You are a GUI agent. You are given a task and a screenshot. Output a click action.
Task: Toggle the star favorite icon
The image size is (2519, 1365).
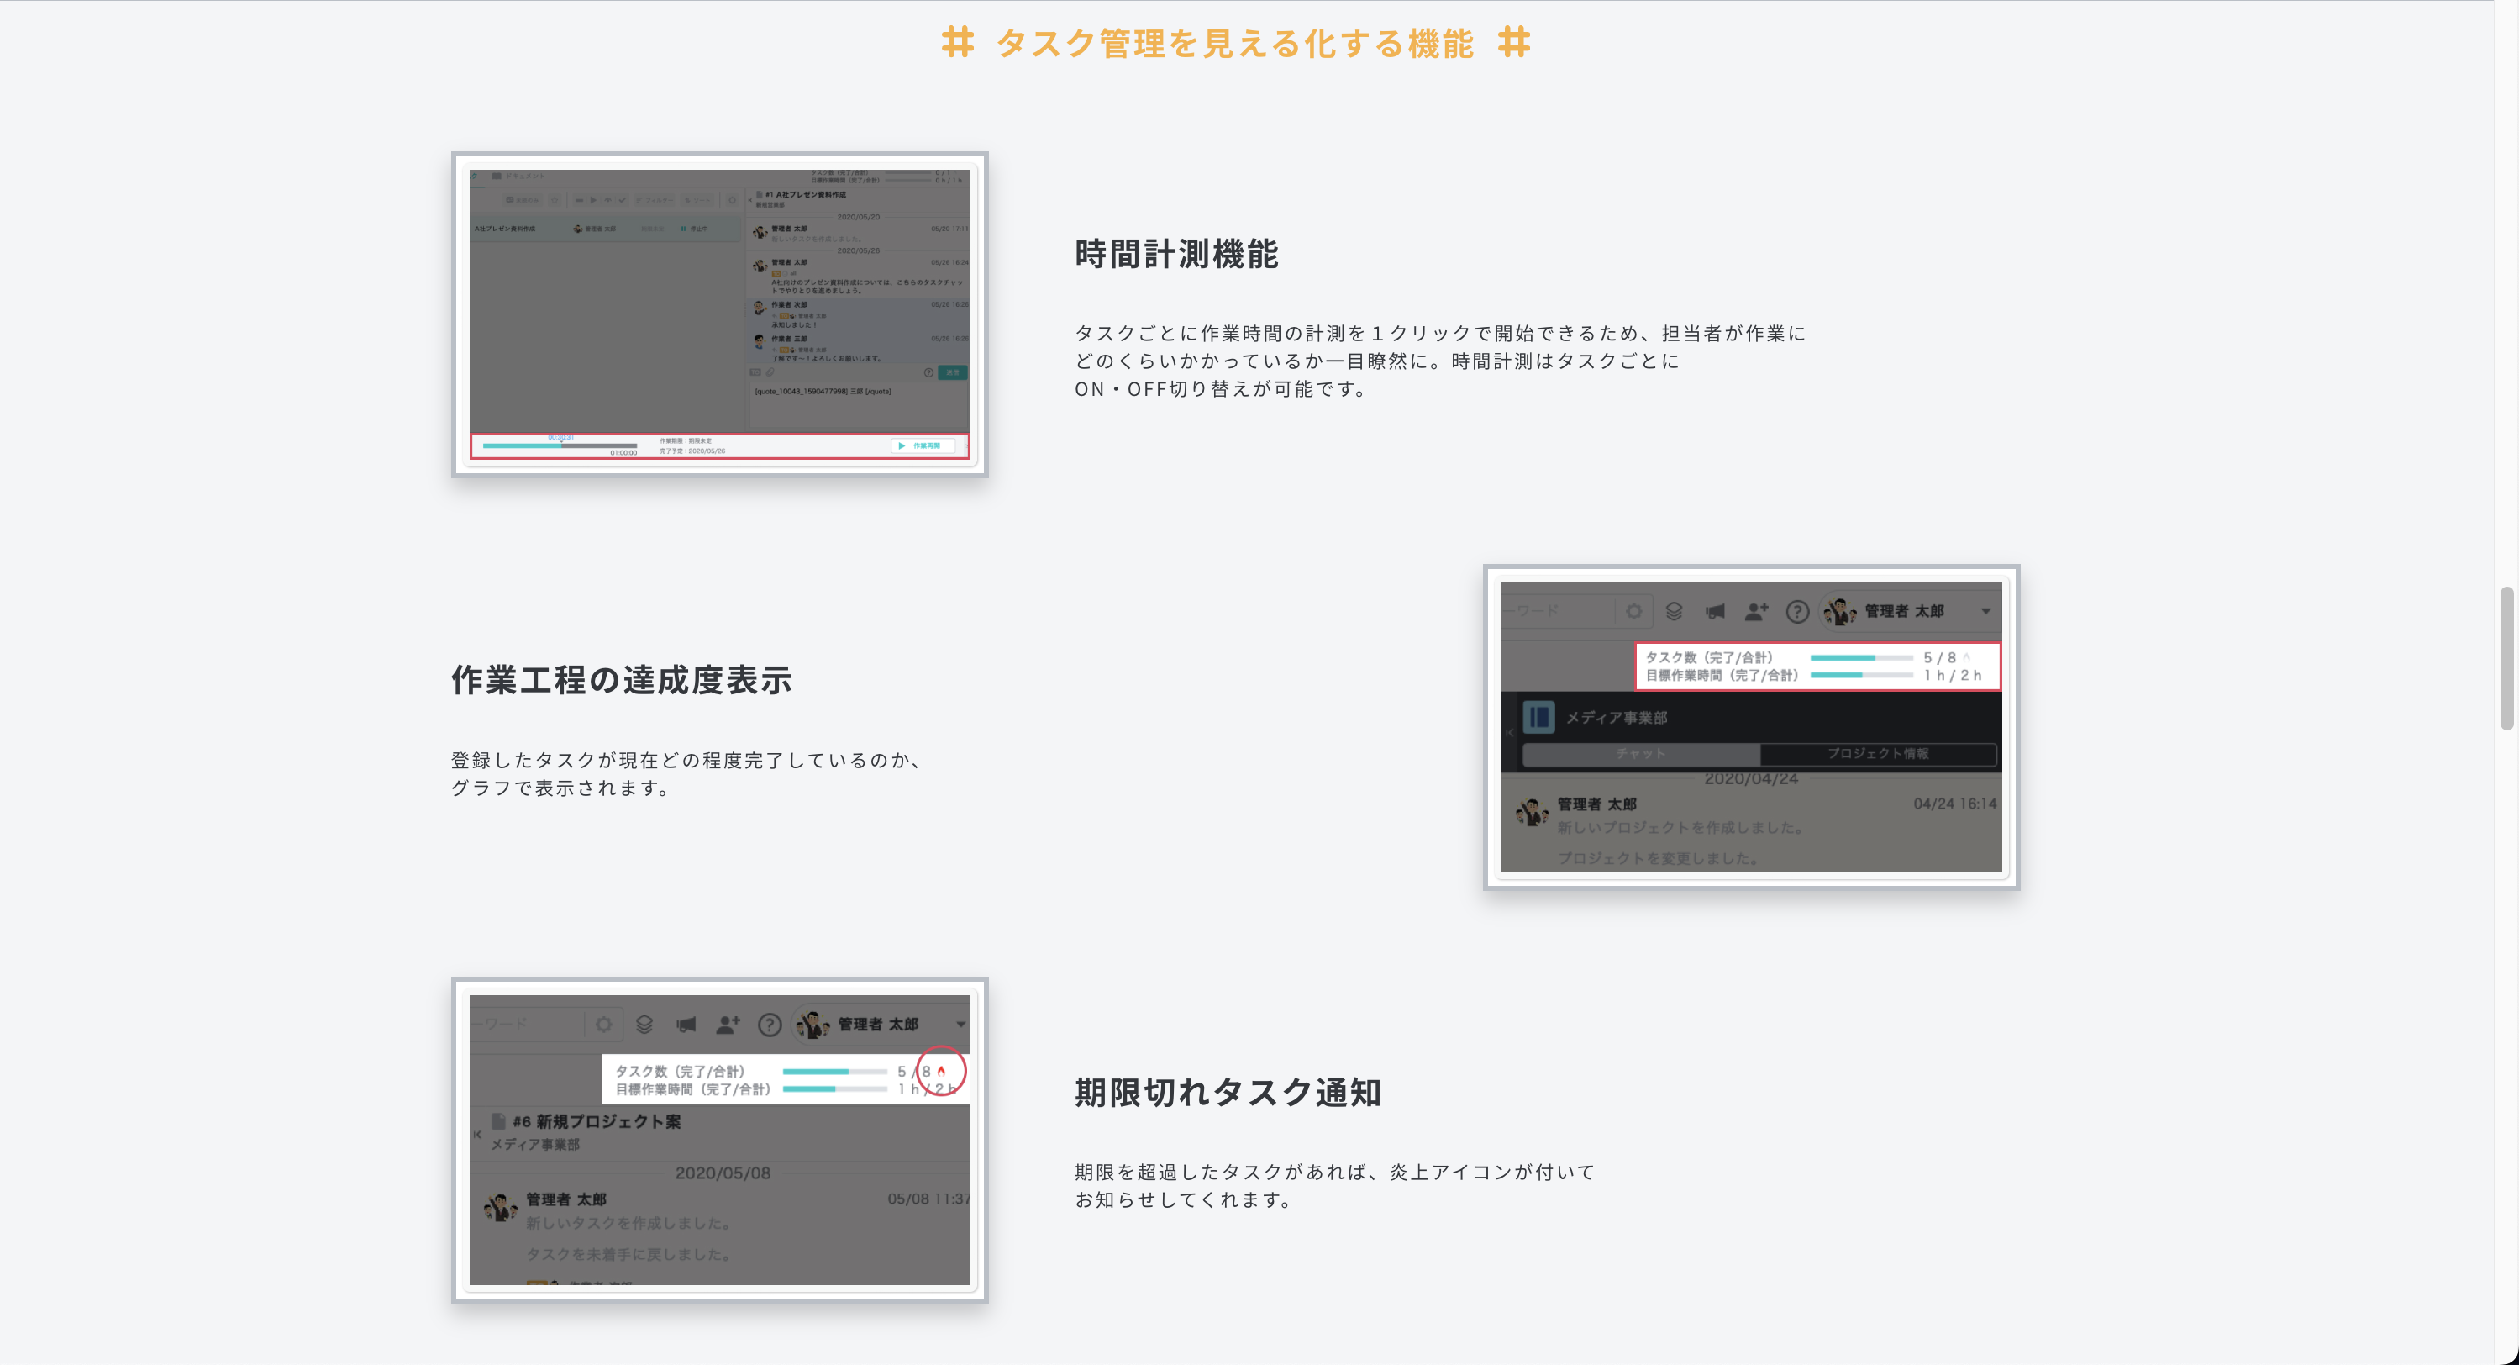[x=555, y=201]
